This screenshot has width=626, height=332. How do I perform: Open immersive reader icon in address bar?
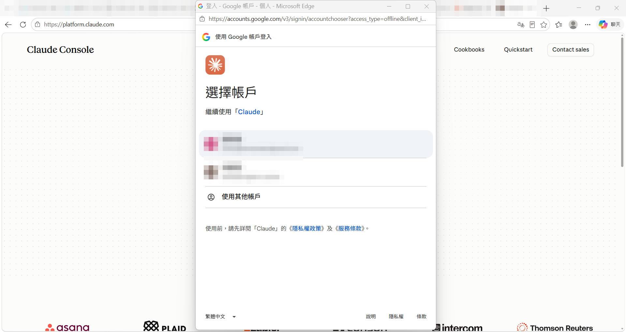click(x=532, y=24)
